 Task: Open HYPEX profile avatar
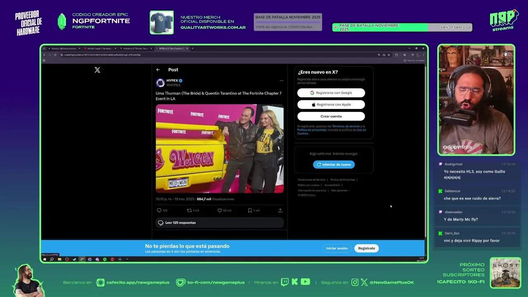pyautogui.click(x=160, y=83)
